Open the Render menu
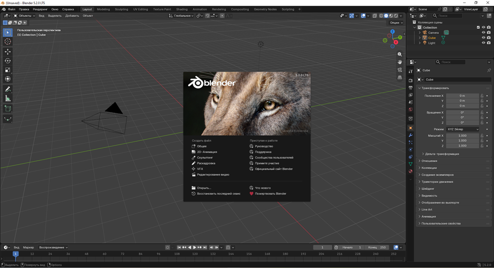Viewport: 494px width, 268px height. (x=40, y=9)
